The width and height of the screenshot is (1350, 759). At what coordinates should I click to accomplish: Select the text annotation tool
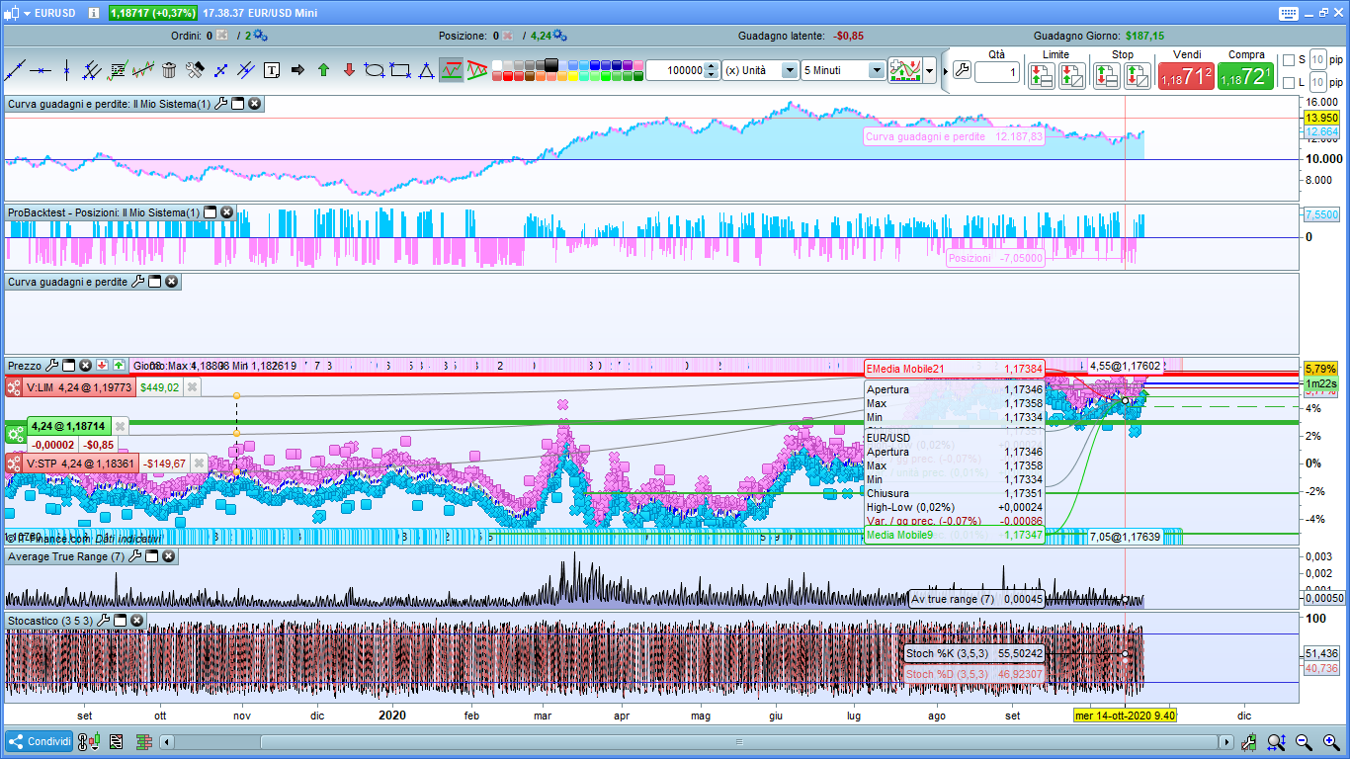[x=272, y=70]
